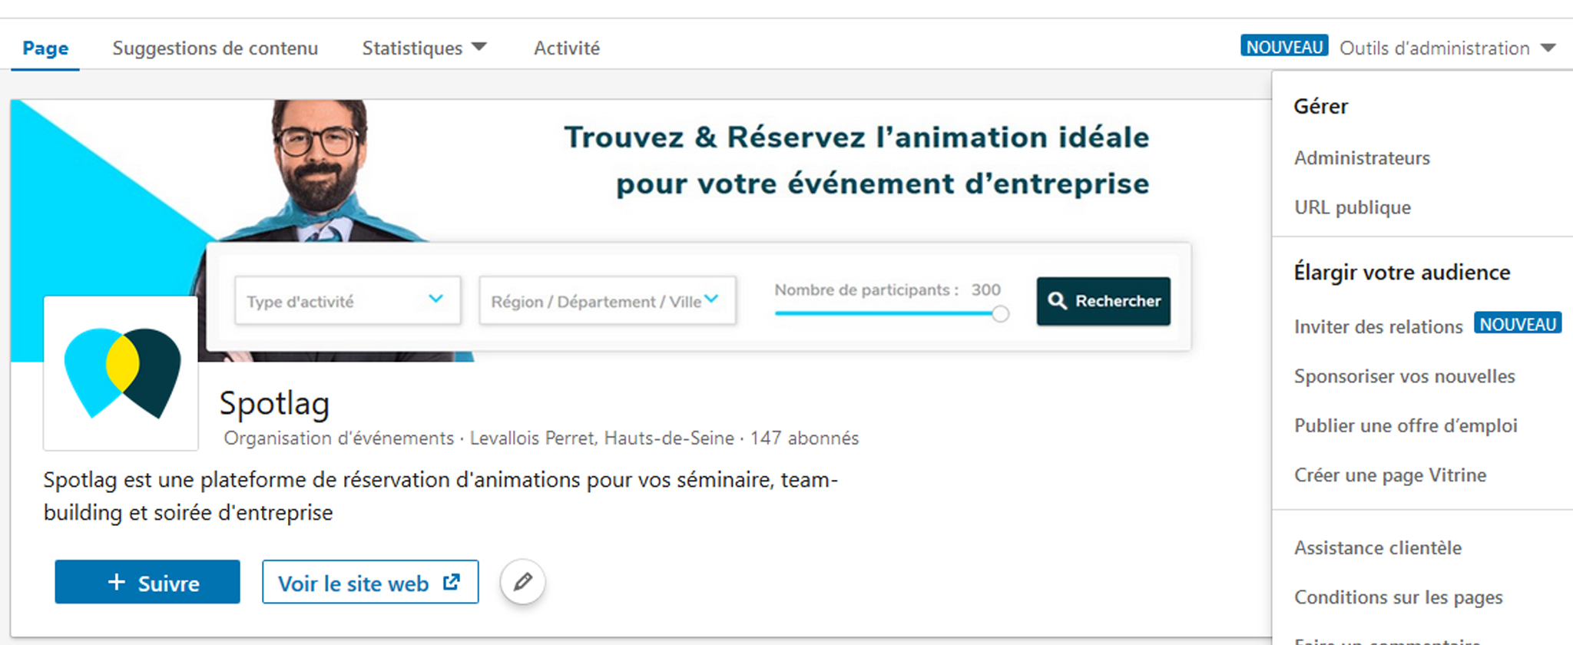Switch to the Suggestions de contenu tab
Screen dimensions: 1573x645
[215, 48]
